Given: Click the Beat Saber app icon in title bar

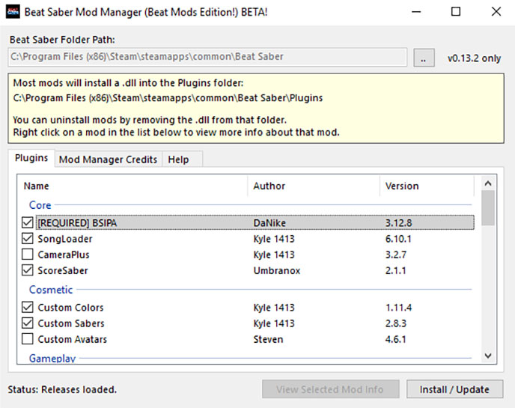Looking at the screenshot, I should 13,12.
